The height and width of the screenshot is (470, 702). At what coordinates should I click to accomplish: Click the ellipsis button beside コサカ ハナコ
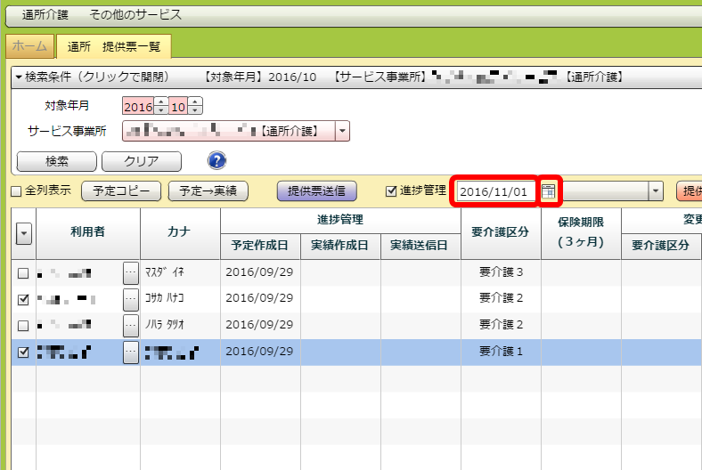[130, 299]
